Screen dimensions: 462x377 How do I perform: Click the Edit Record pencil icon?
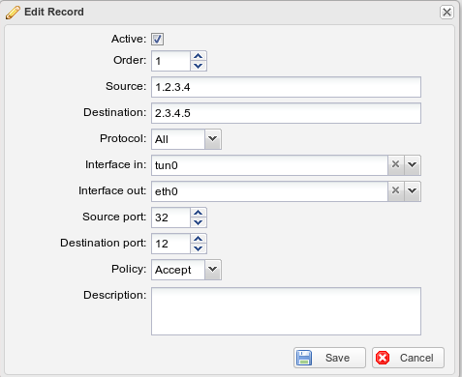(x=13, y=13)
